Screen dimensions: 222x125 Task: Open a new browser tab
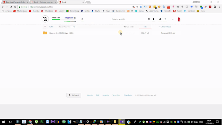coord(88,2)
